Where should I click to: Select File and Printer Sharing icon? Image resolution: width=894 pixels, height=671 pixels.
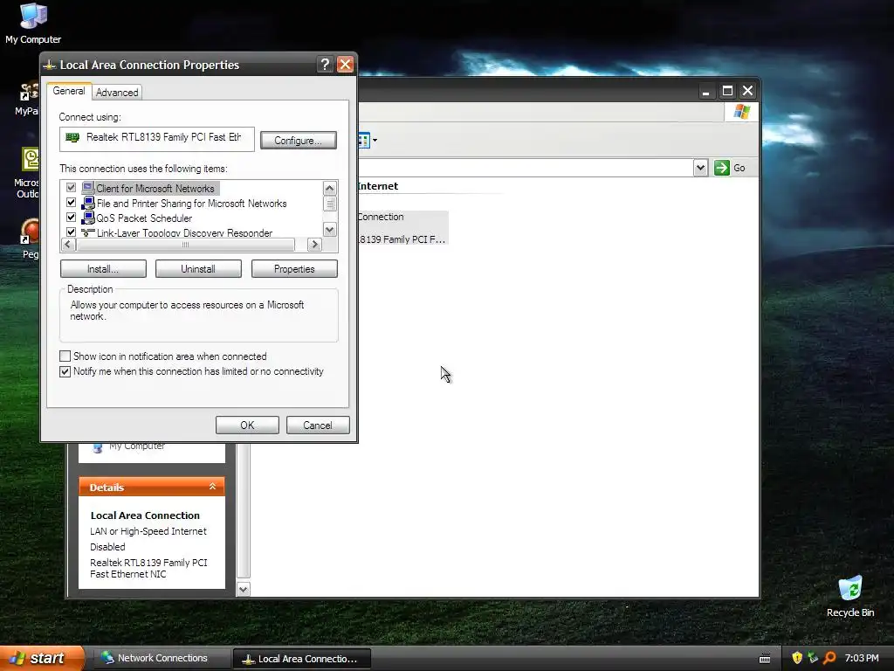click(88, 203)
